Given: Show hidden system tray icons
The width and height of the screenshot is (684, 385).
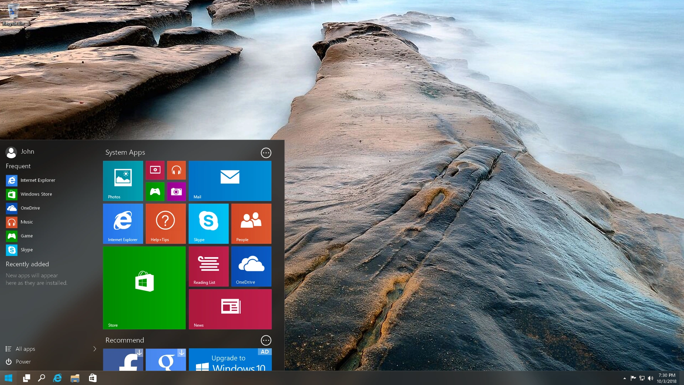Looking at the screenshot, I should 625,378.
